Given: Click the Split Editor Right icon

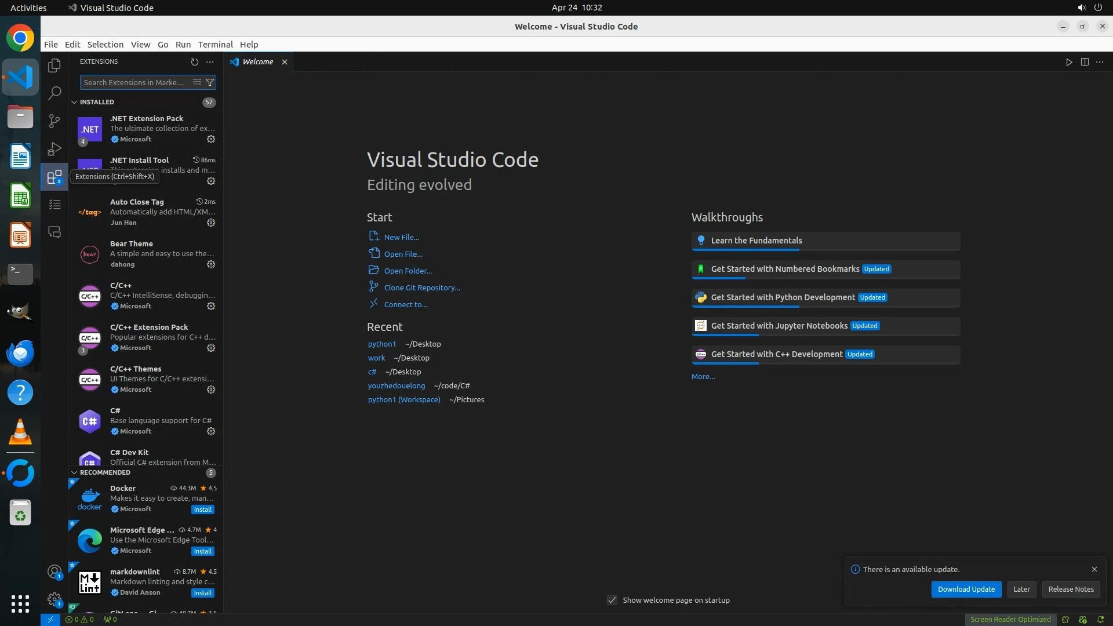Looking at the screenshot, I should (x=1085, y=62).
